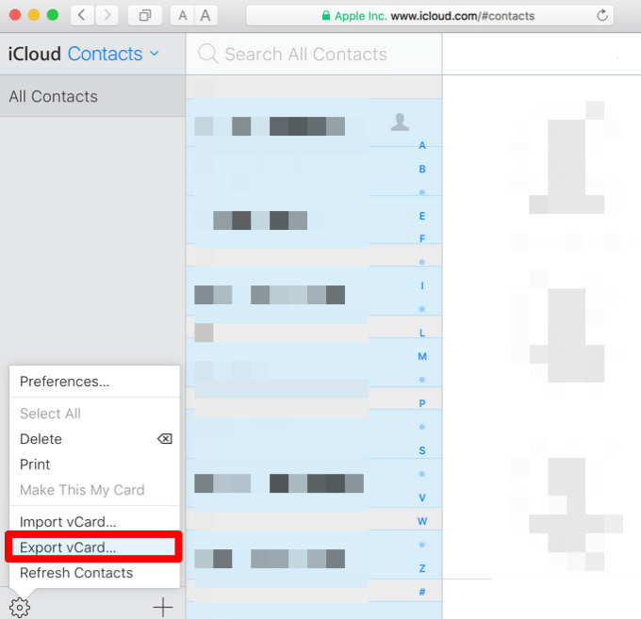The width and height of the screenshot is (641, 619).
Task: Click the Safari forward arrow
Action: coord(107,15)
